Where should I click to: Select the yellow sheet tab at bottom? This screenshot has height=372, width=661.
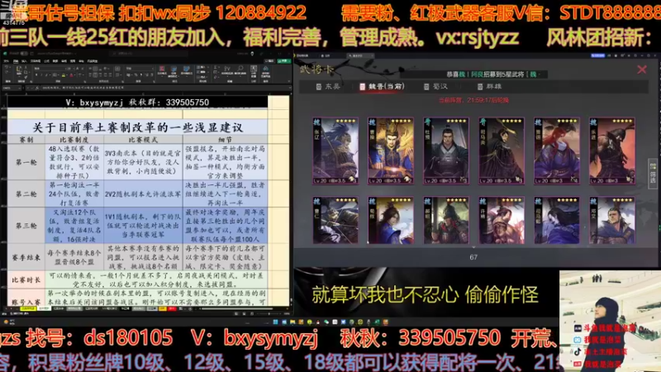pos(28,308)
